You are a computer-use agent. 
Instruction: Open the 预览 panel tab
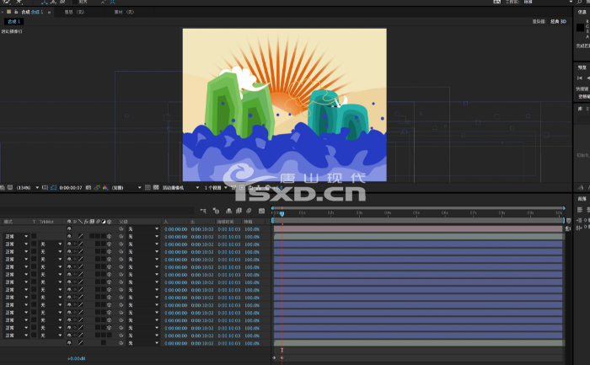582,67
